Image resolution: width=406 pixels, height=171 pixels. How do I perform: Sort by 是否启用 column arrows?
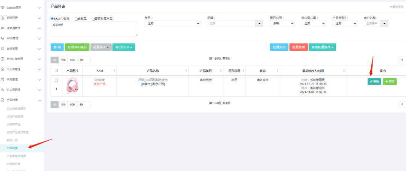243,71
